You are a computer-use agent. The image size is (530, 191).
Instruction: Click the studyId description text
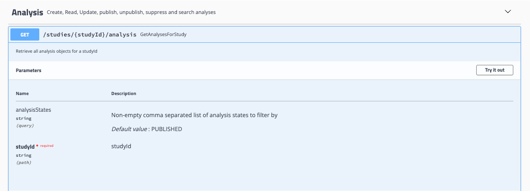[x=121, y=146]
